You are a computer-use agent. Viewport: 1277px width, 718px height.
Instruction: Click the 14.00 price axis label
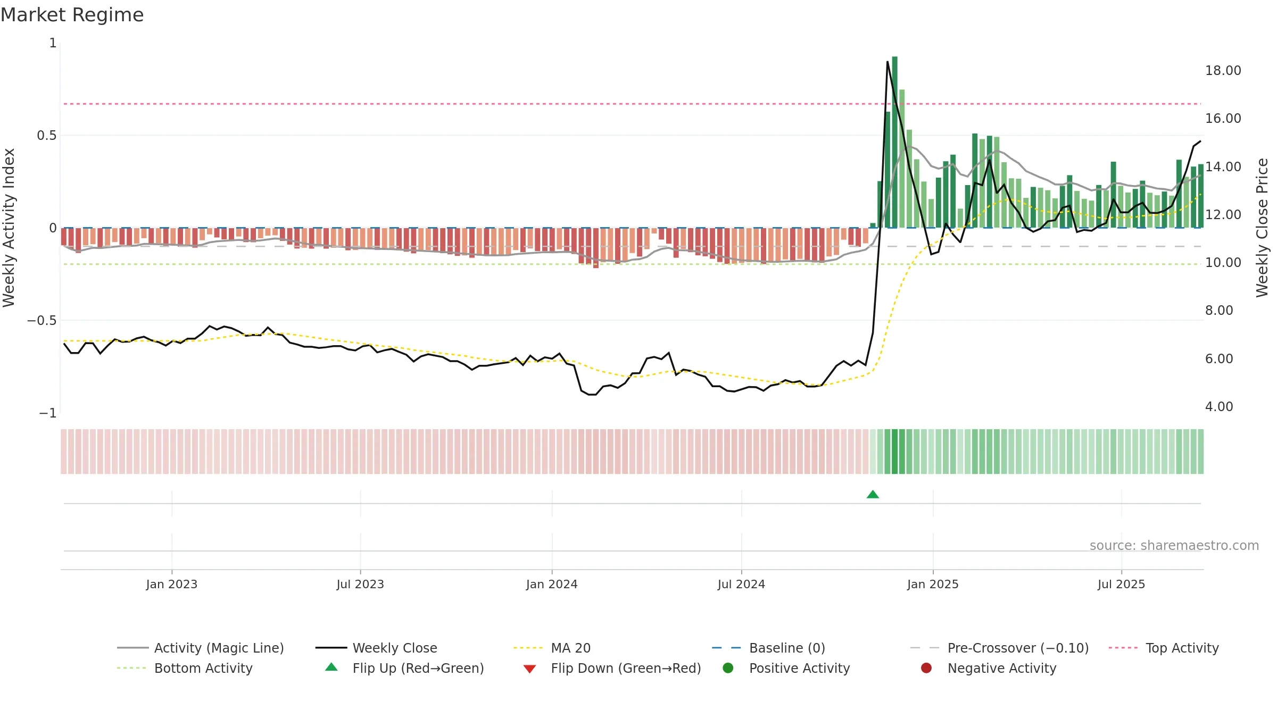(x=1223, y=167)
